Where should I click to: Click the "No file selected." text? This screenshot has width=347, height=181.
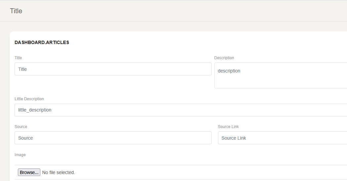tap(59, 172)
